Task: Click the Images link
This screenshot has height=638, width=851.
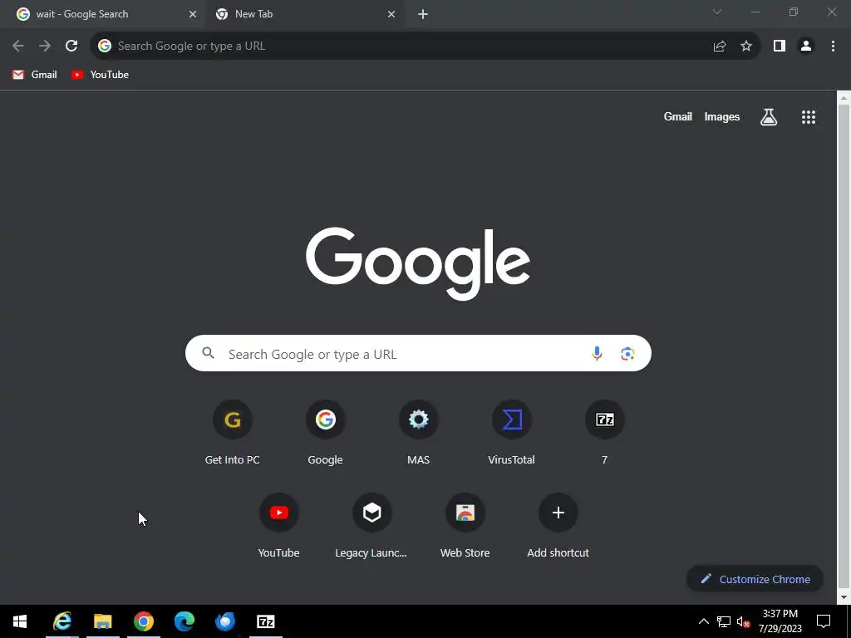Action: tap(722, 116)
